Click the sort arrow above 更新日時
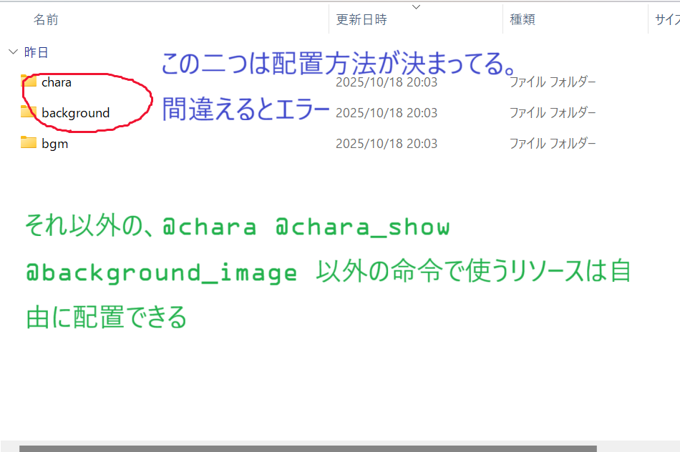 click(416, 7)
